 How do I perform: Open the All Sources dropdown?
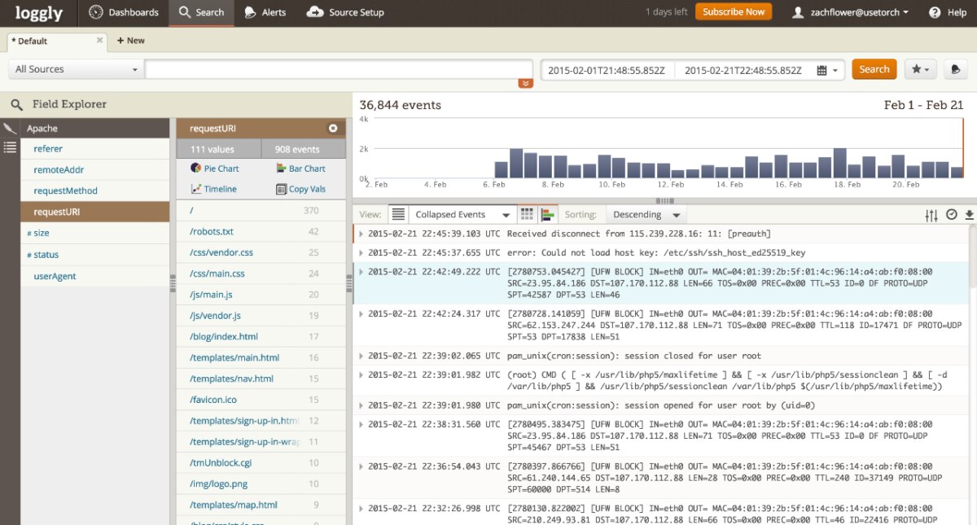pyautogui.click(x=73, y=69)
